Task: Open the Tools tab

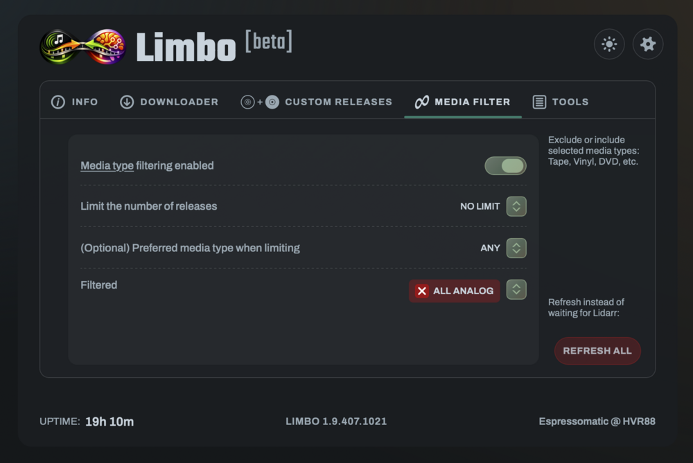Action: click(561, 102)
